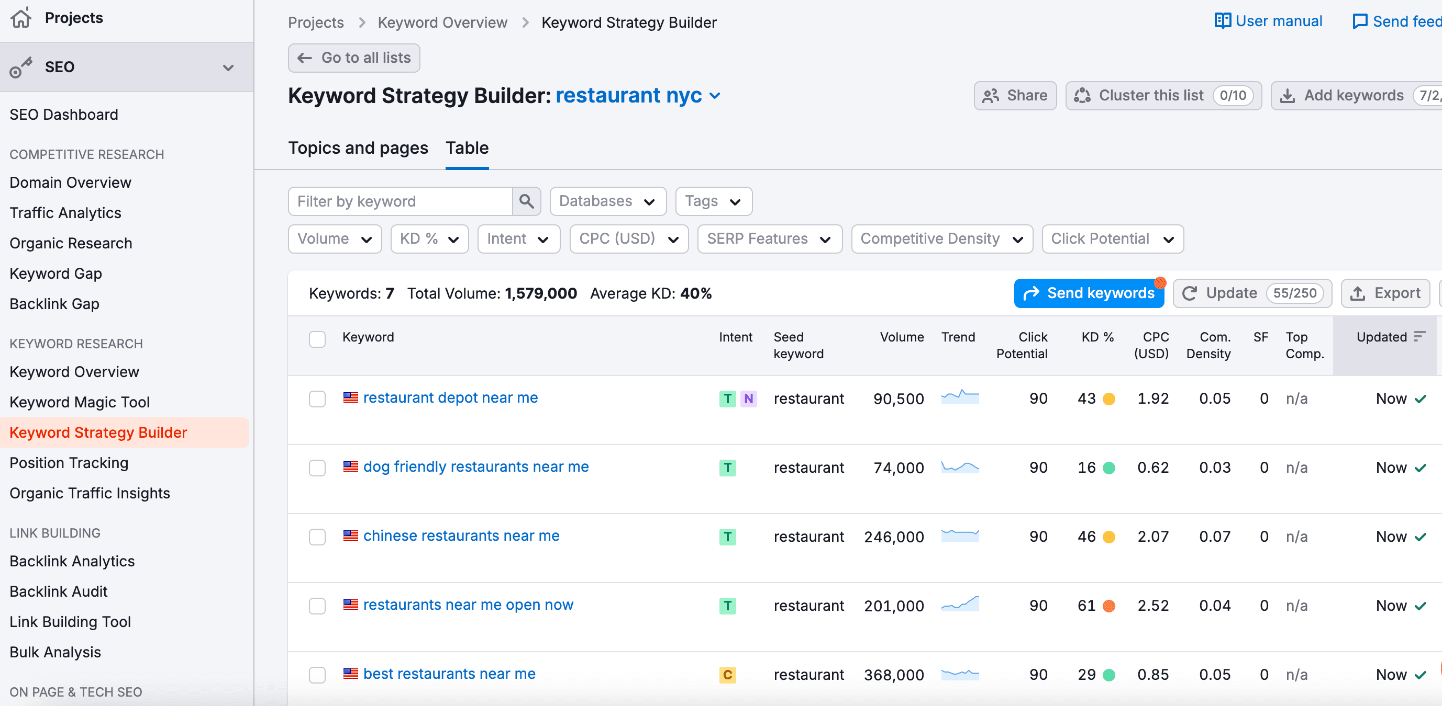This screenshot has width=1442, height=706.
Task: Click the Projects home icon
Action: [x=21, y=18]
